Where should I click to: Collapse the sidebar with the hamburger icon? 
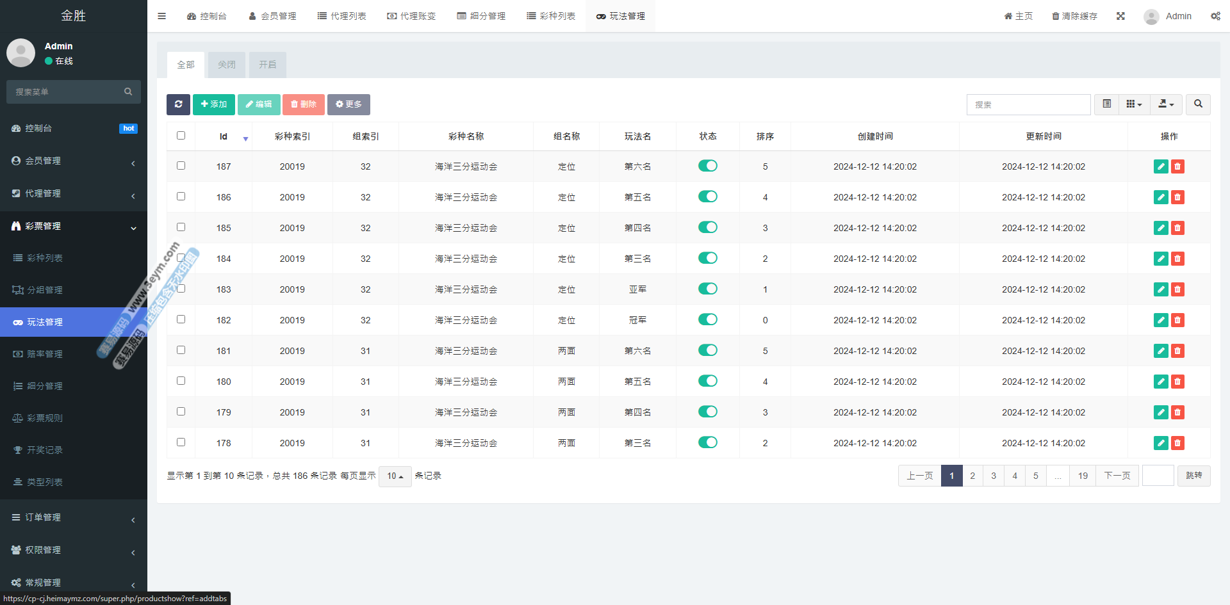point(161,16)
